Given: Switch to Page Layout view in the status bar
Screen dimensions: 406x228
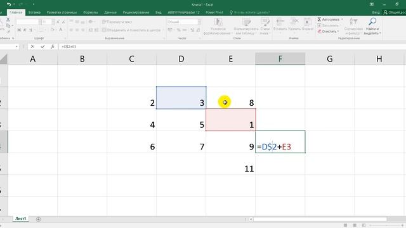Looking at the screenshot, I should point(355,225).
